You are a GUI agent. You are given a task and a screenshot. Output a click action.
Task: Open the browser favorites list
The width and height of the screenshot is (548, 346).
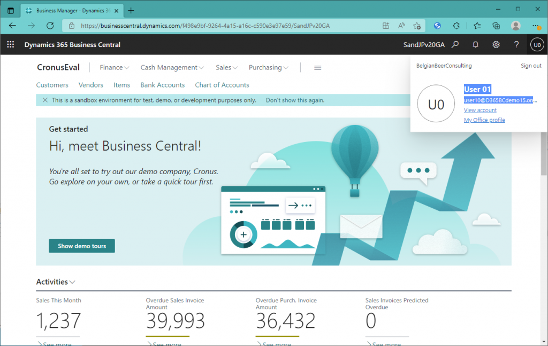click(477, 26)
